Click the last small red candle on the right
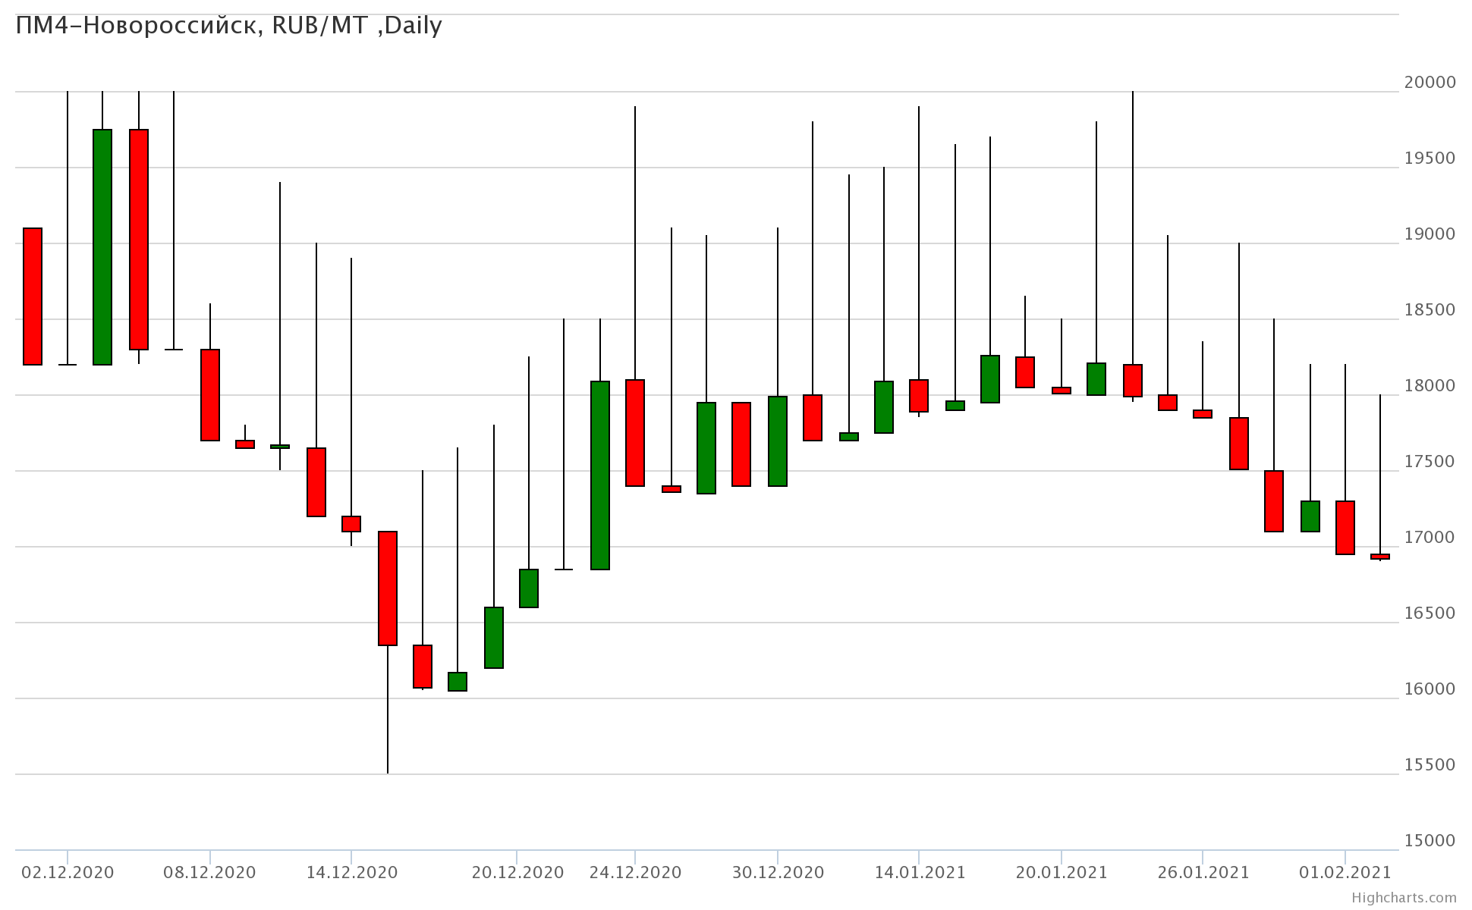Viewport: 1472px width, 910px height. [1380, 557]
